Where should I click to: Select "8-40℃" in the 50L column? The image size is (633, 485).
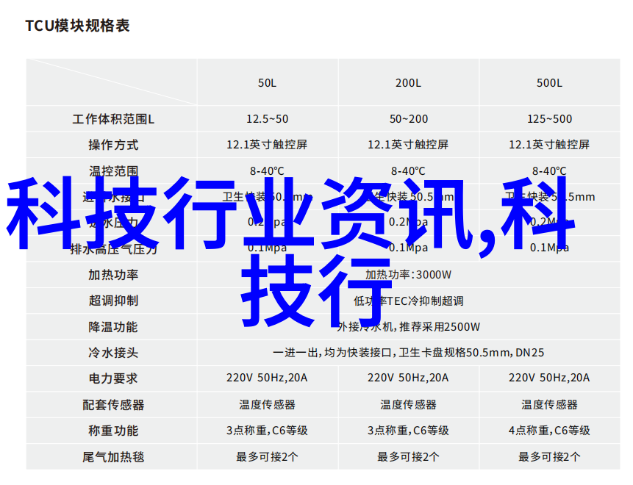click(x=267, y=171)
